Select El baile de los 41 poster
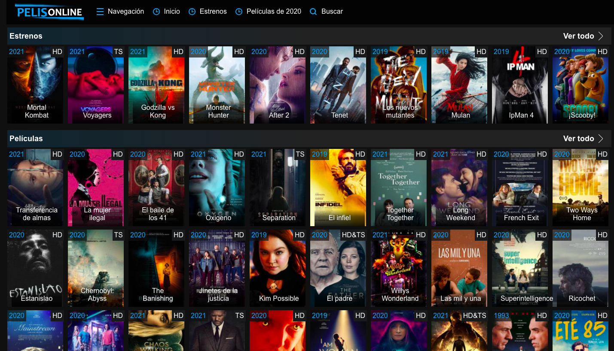This screenshot has height=351, width=614. (156, 188)
